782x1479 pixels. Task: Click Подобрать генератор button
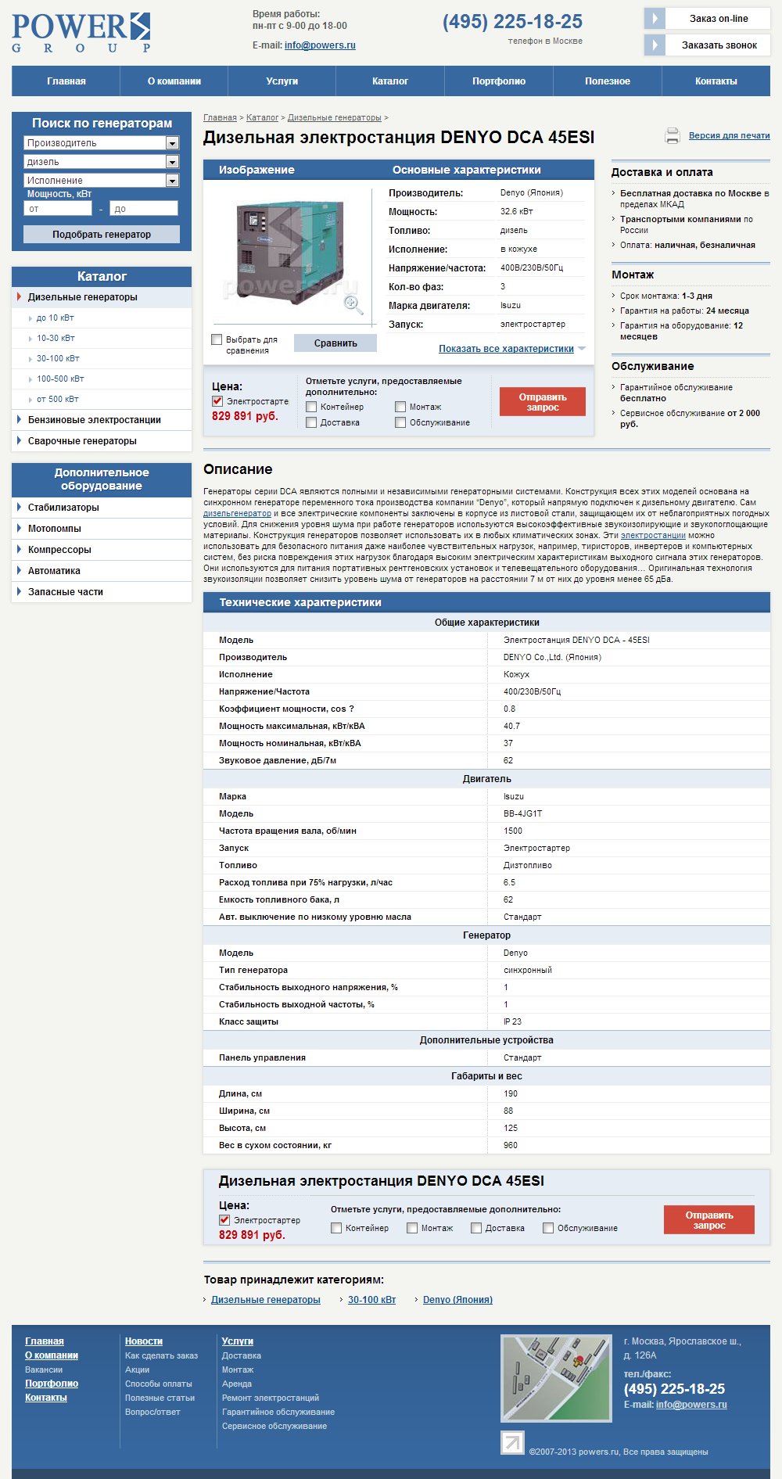pos(102,235)
